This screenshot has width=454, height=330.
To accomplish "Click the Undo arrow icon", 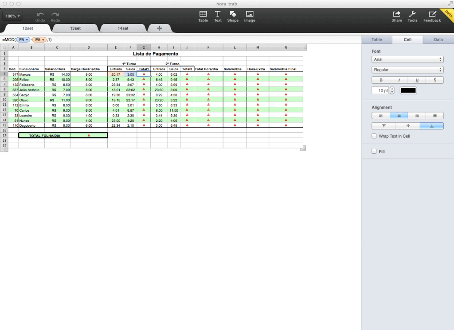I will tap(40, 15).
